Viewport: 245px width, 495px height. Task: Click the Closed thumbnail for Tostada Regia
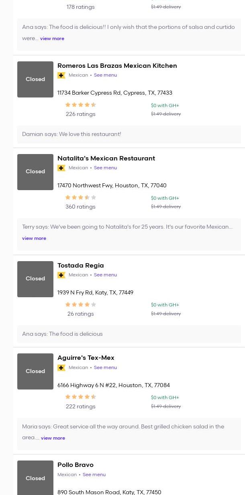(35, 279)
